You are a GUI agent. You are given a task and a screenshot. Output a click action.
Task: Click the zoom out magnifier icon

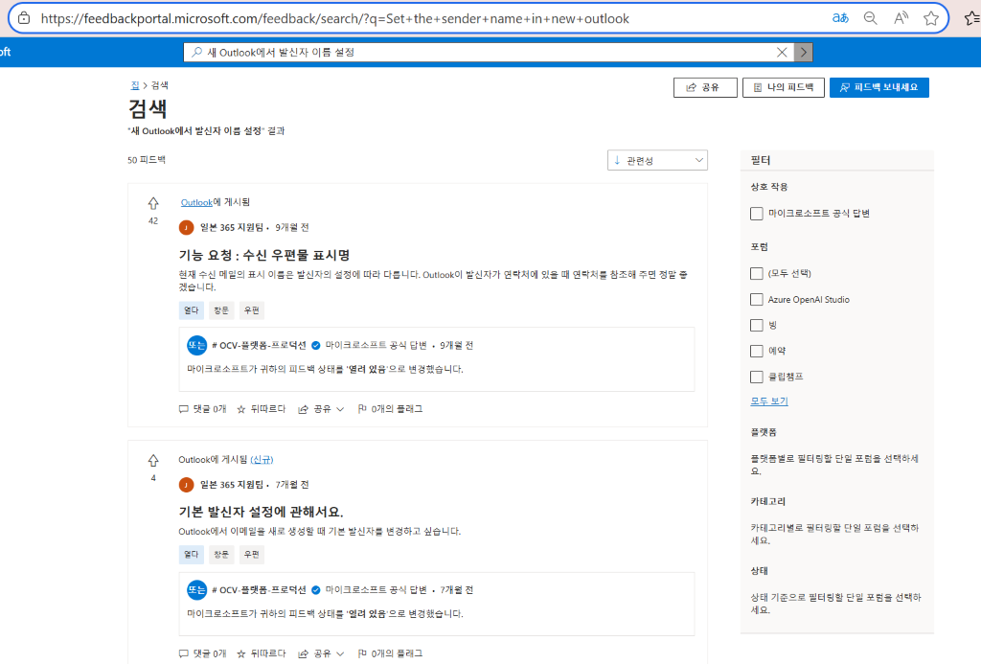click(870, 18)
